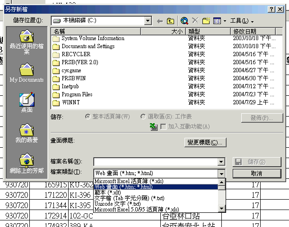
Task: Choose Unicode 文字 (*.txt) file type
Action: click(x=118, y=203)
